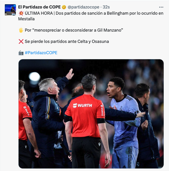
Task: Click the @partidazocope handle
Action: click(x=84, y=7)
